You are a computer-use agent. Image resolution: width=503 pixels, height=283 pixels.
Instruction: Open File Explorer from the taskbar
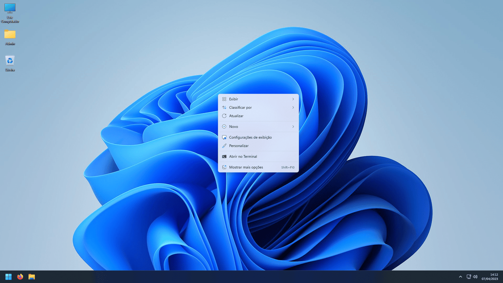point(32,277)
